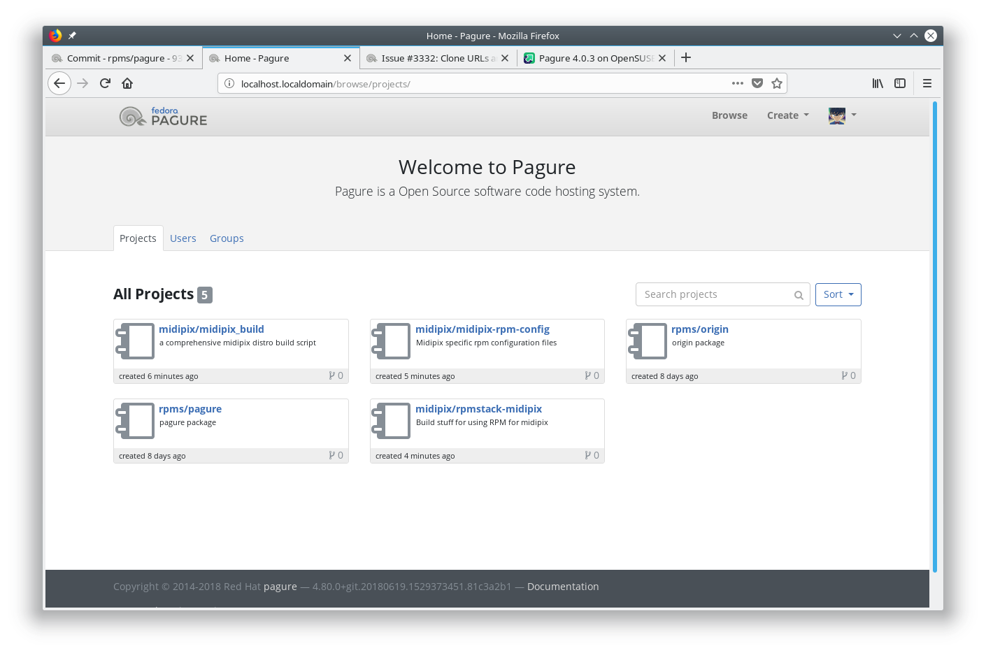Screen dimensions: 986x653
Task: Open the Firefox Library icon
Action: tap(878, 83)
